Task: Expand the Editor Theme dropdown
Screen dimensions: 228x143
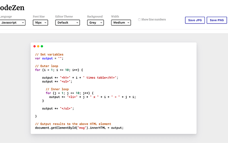Action: (x=68, y=23)
